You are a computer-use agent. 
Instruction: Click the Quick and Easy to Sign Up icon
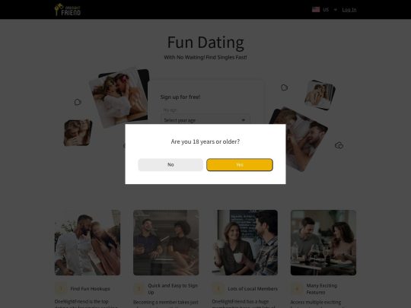[x=139, y=289]
